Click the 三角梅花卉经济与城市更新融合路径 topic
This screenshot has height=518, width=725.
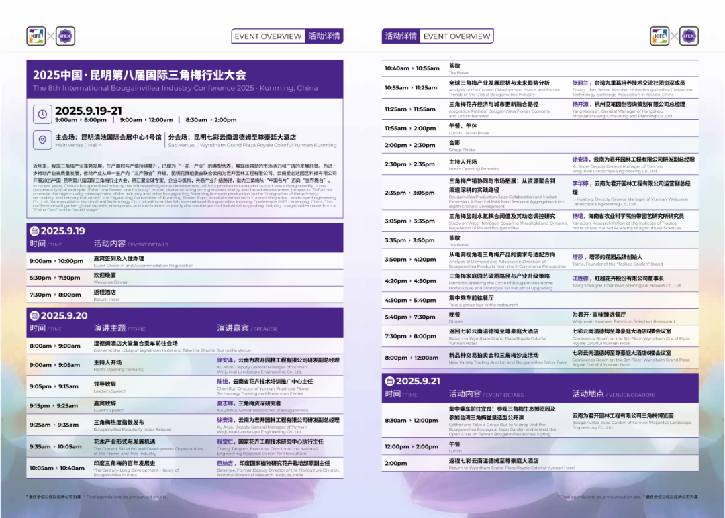pos(493,105)
